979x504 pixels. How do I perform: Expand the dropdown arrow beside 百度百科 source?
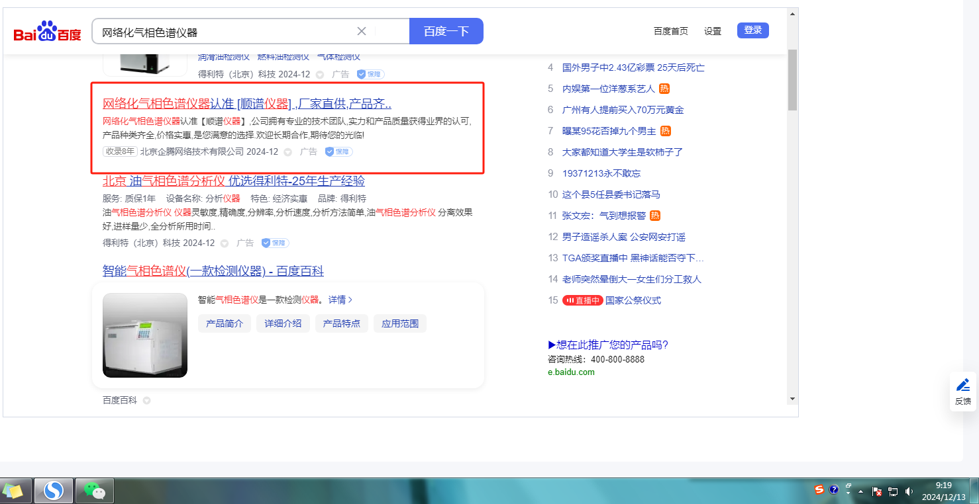tap(147, 401)
